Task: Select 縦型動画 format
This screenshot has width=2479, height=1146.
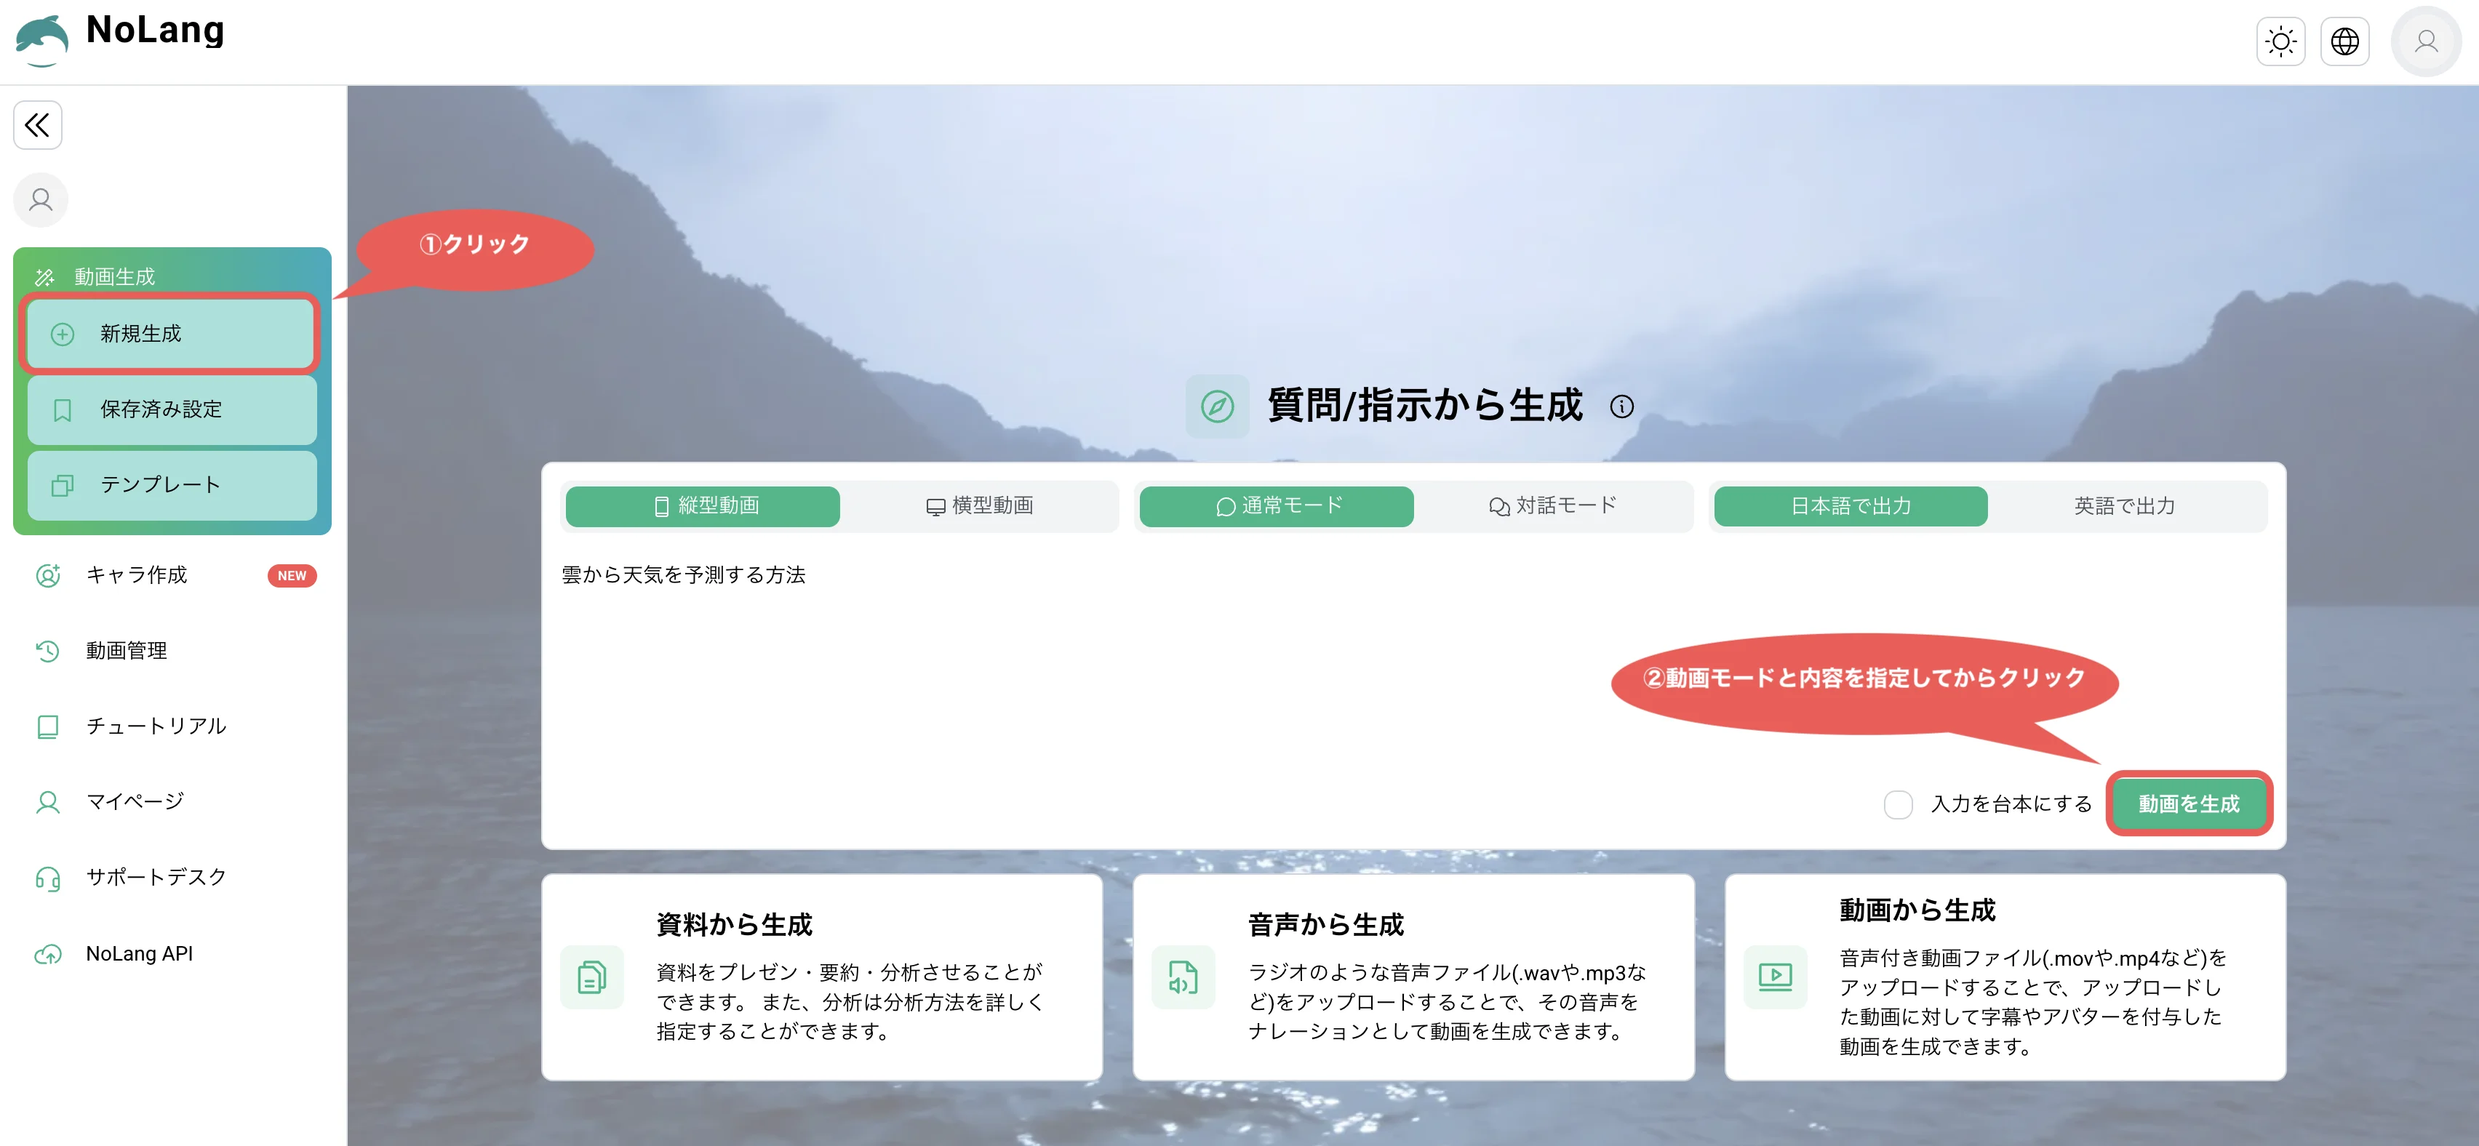Action: (x=703, y=506)
